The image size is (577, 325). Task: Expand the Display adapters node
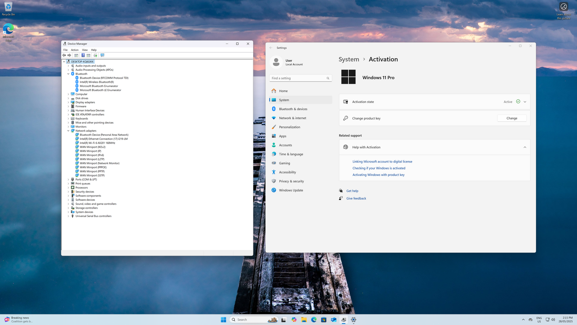[x=68, y=103]
